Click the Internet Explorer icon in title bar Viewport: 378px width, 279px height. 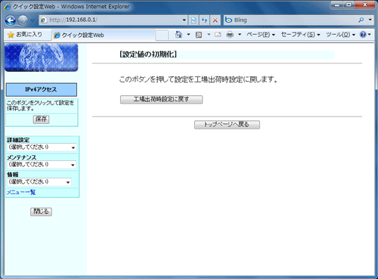pyautogui.click(x=8, y=7)
